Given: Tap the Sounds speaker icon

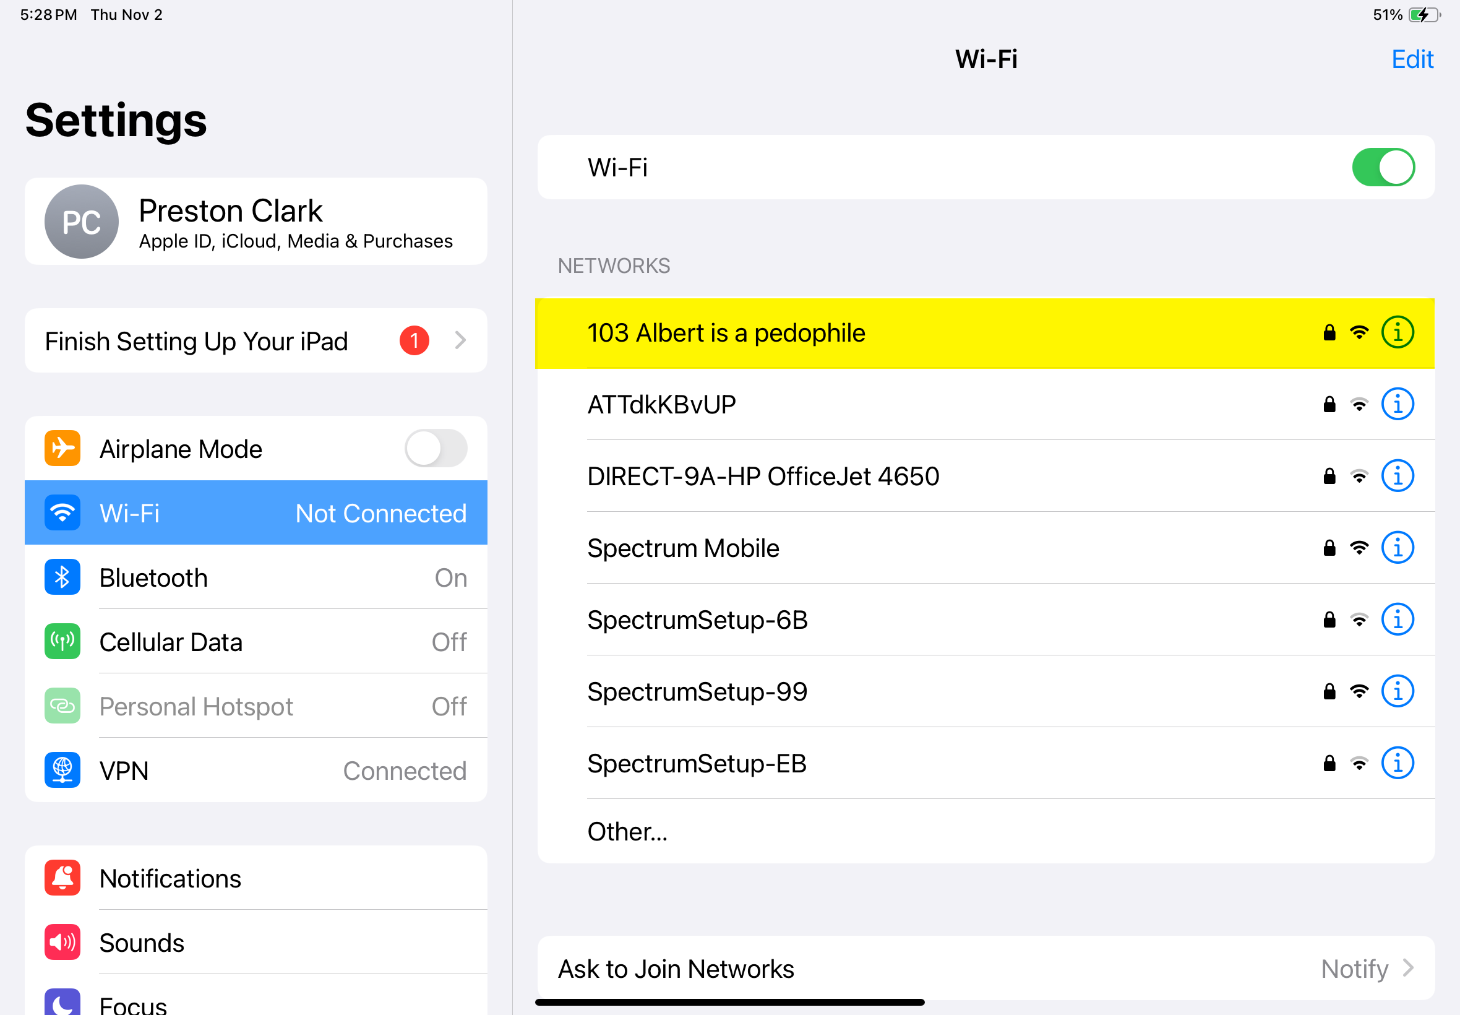Looking at the screenshot, I should tap(62, 942).
